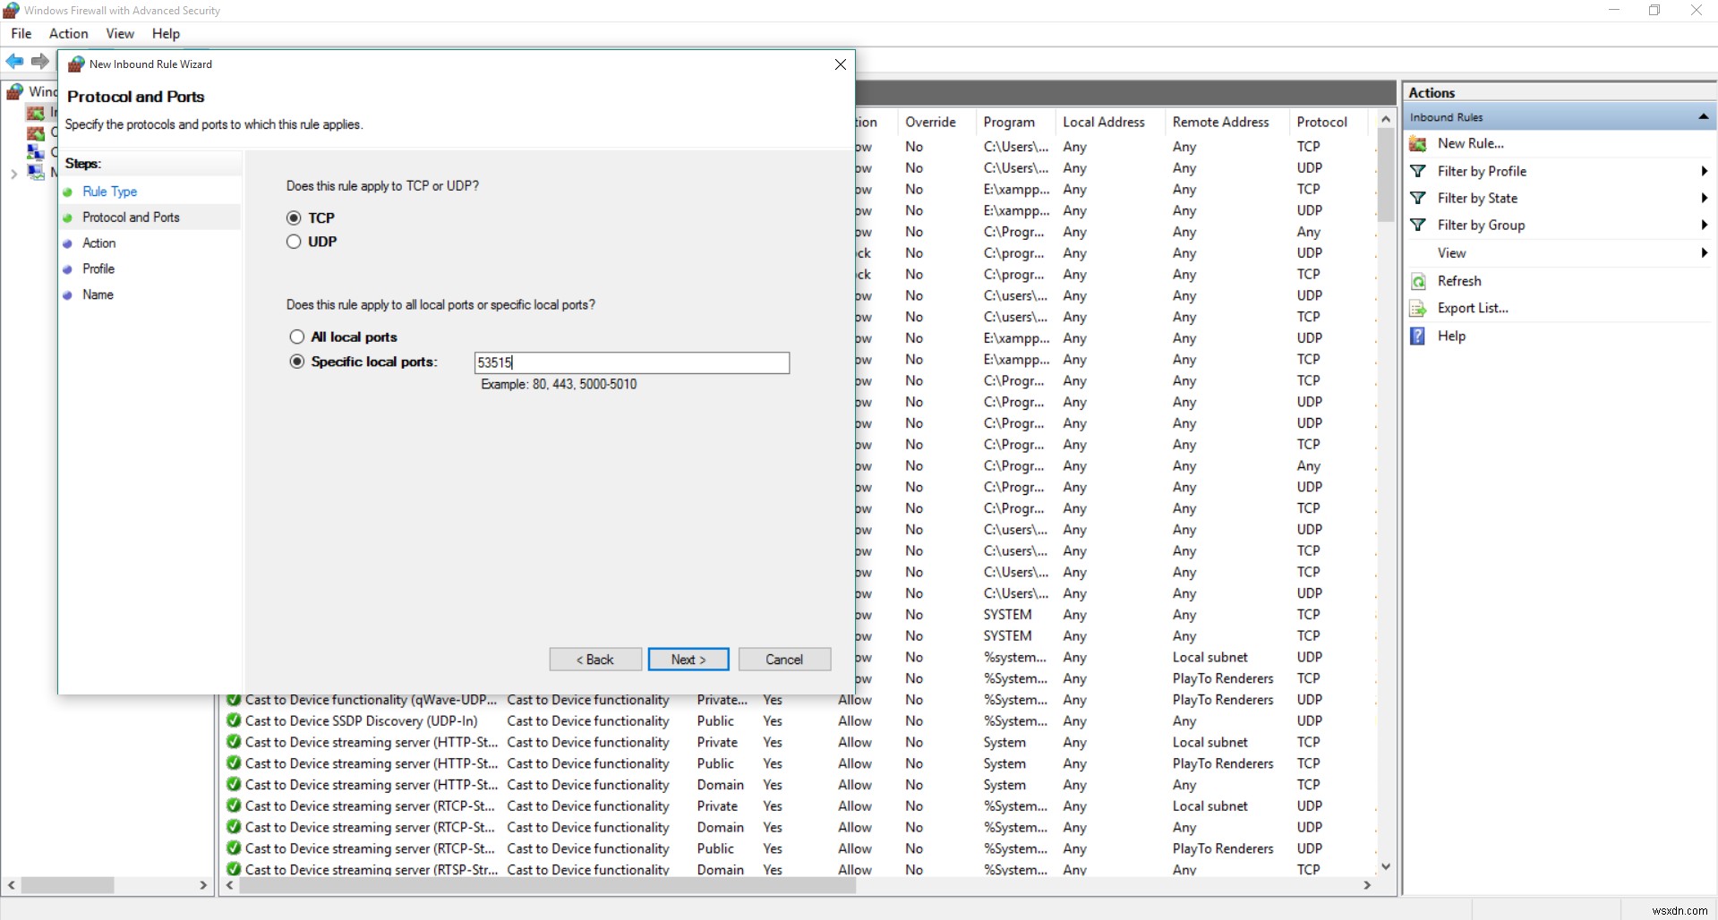Sort by the Local Address column header
1718x920 pixels.
tap(1104, 122)
